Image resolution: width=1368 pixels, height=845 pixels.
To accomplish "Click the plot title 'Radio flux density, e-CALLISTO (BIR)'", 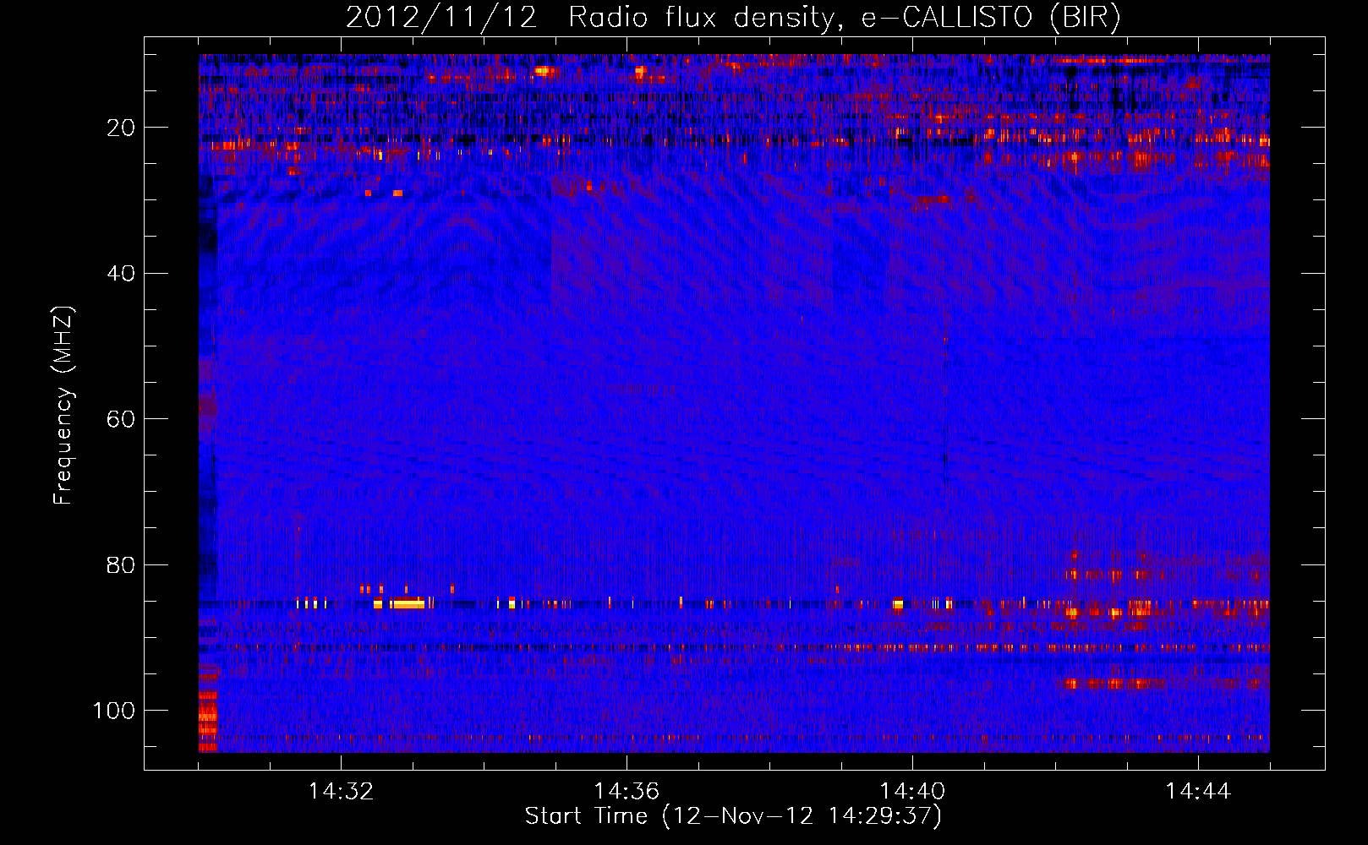I will point(844,18).
